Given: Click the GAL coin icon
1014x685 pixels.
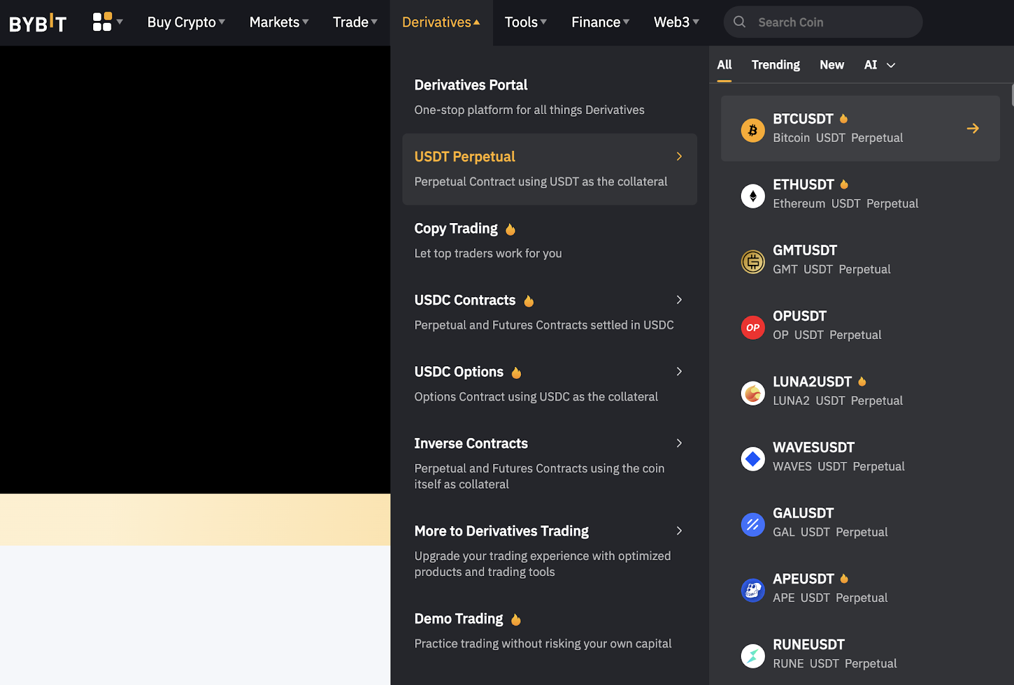Looking at the screenshot, I should (x=753, y=525).
